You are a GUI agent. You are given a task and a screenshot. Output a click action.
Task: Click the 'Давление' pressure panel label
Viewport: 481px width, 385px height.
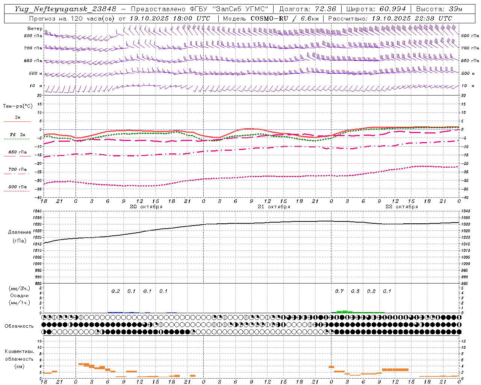pos(19,232)
